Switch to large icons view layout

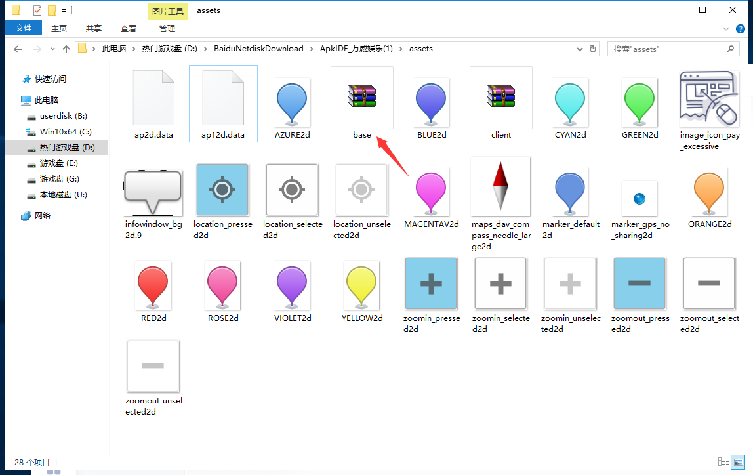(x=739, y=462)
